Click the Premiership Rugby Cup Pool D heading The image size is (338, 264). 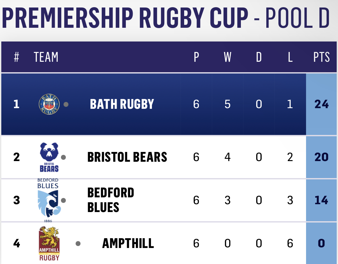[x=166, y=18]
